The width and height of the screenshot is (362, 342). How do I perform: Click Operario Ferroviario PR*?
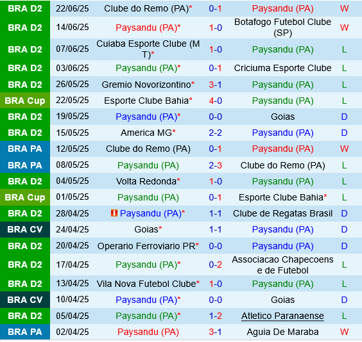coord(148,246)
